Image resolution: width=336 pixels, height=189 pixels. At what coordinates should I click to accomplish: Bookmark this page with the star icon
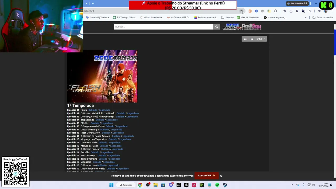[241, 11]
